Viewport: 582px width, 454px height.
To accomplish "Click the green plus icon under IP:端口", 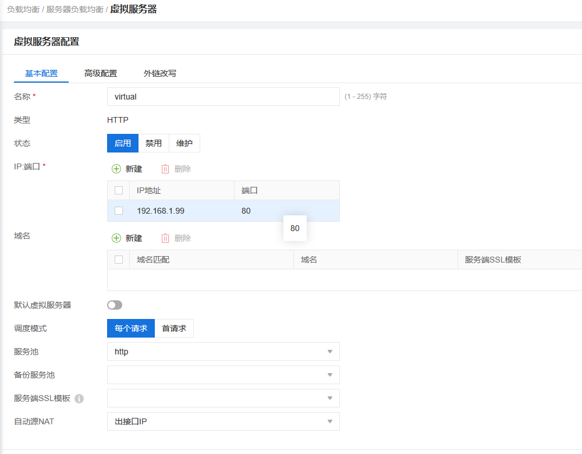I will pos(116,169).
